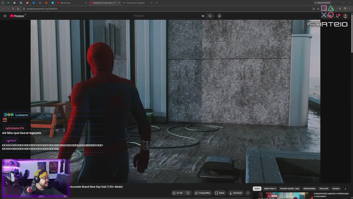Open the Reddit pinned tab
The height and width of the screenshot is (199, 353).
click(x=27, y=3)
